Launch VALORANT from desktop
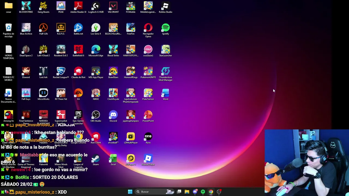This screenshot has height=196, width=349. (113, 7)
